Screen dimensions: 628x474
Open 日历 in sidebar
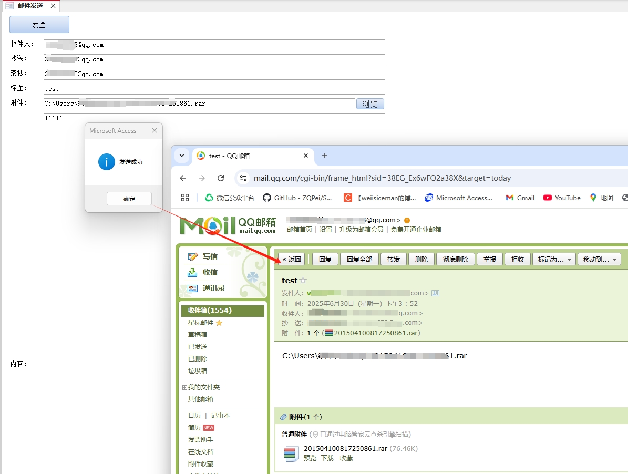[x=194, y=416]
